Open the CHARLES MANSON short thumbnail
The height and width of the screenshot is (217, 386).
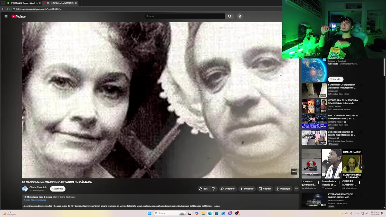click(352, 164)
